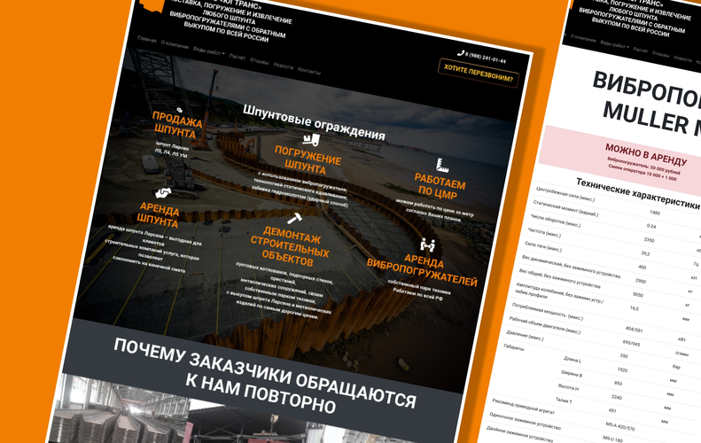Click the Число оборотов (макс.) row label

click(556, 221)
